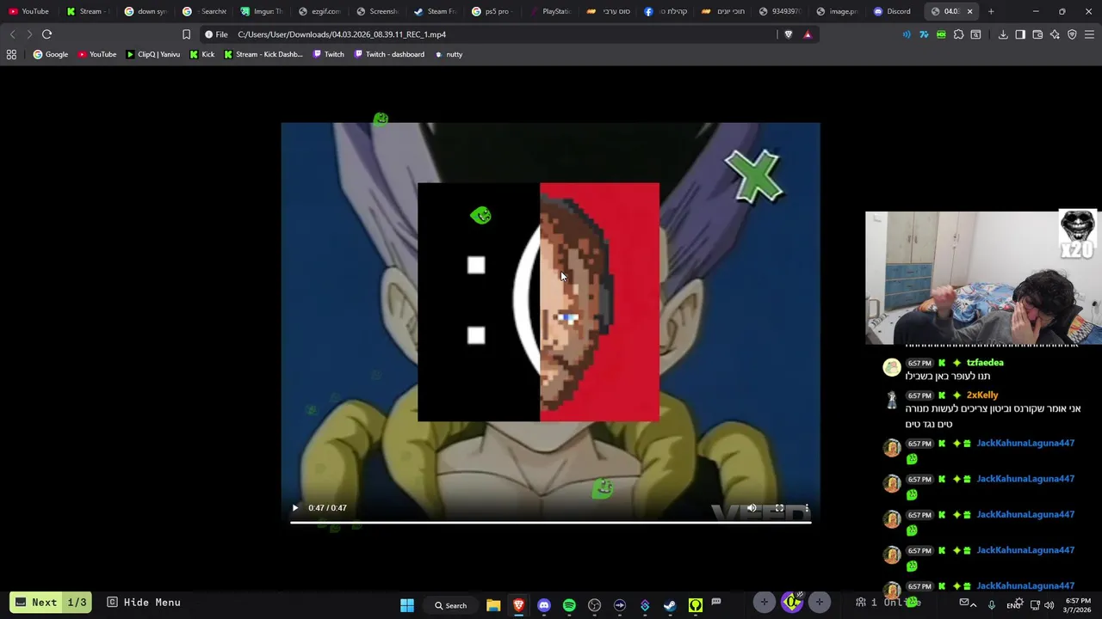Switch to the Imgur tab
This screenshot has width=1102, height=619.
coord(262,11)
